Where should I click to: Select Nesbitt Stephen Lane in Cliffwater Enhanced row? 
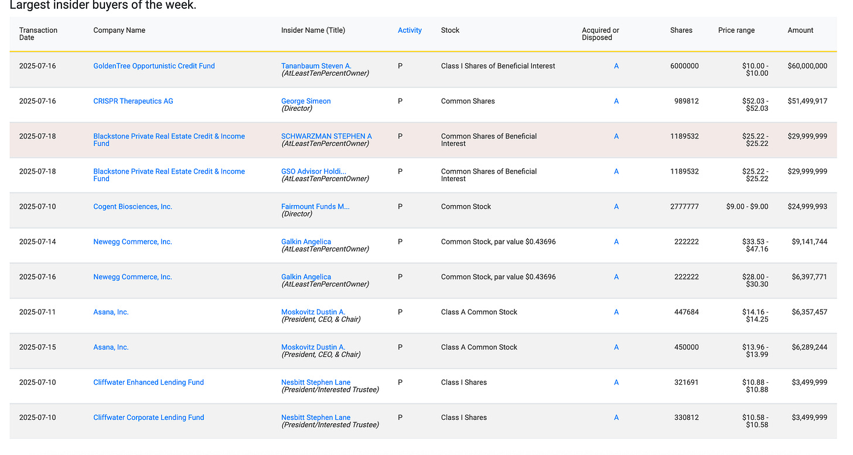(316, 383)
